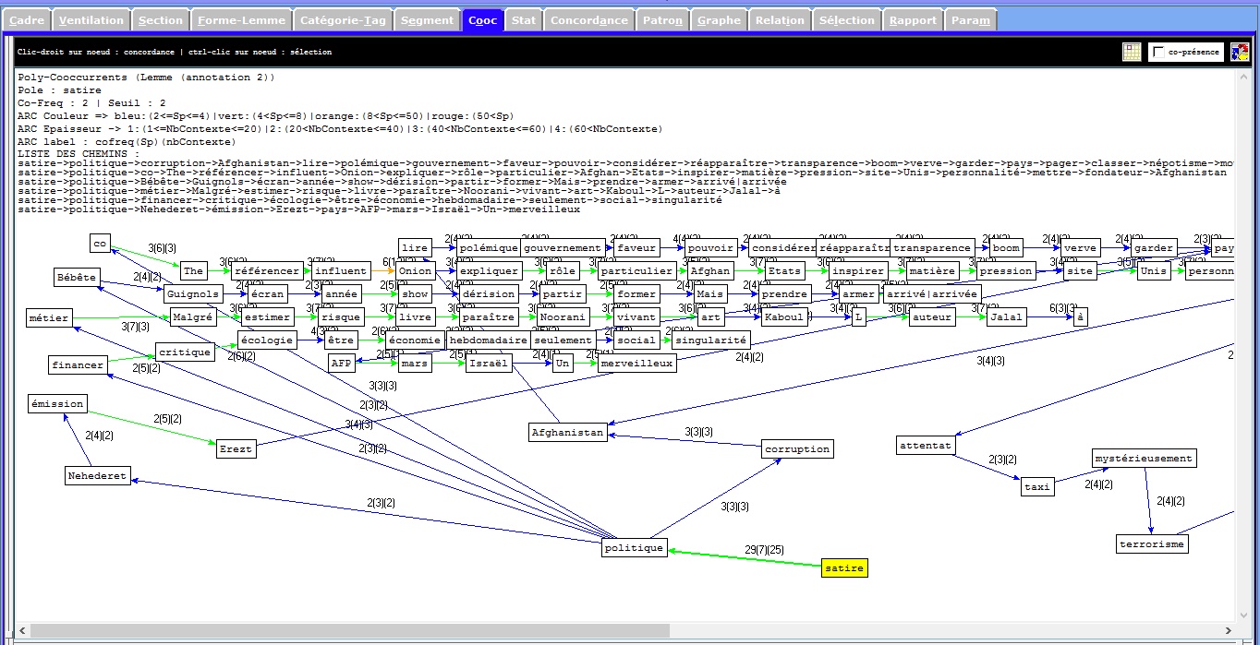Image resolution: width=1260 pixels, height=645 pixels.
Task: Go to the Section tab
Action: tap(161, 20)
